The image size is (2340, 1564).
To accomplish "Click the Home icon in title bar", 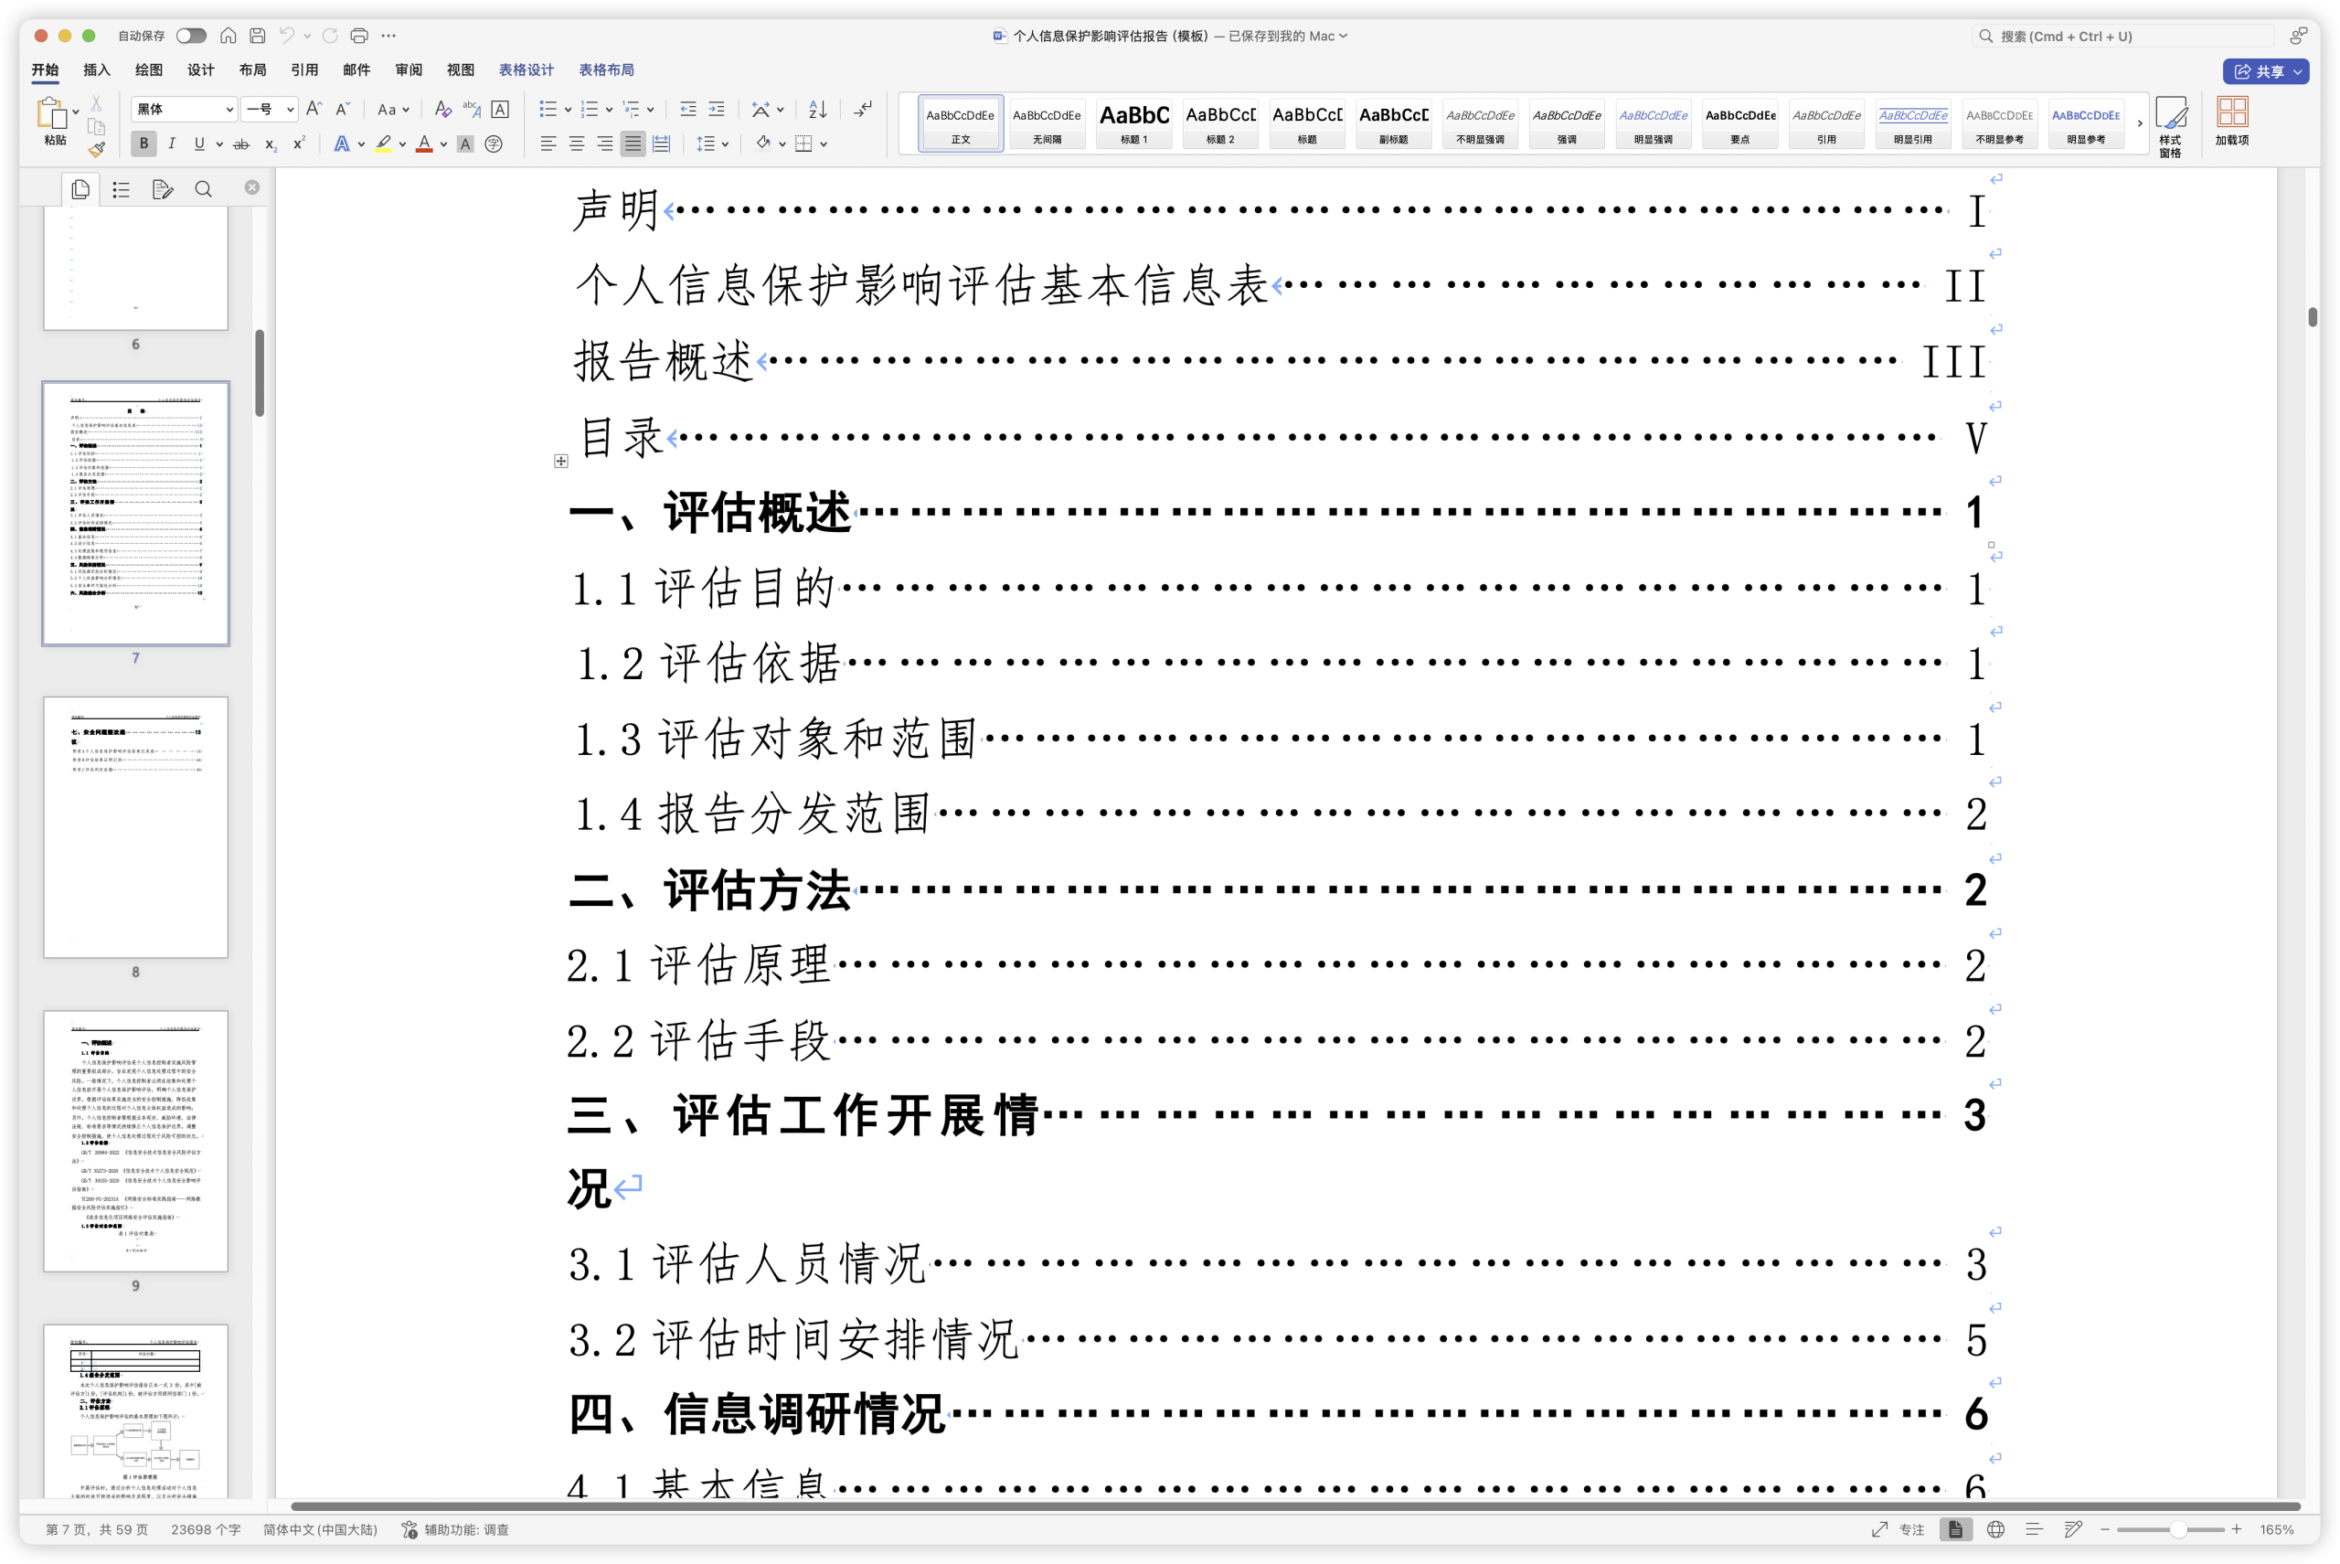I will point(229,36).
